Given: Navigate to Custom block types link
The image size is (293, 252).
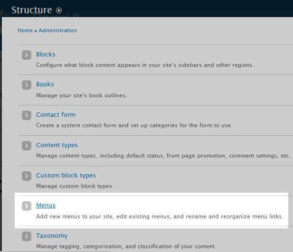Looking at the screenshot, I should pos(66,176).
